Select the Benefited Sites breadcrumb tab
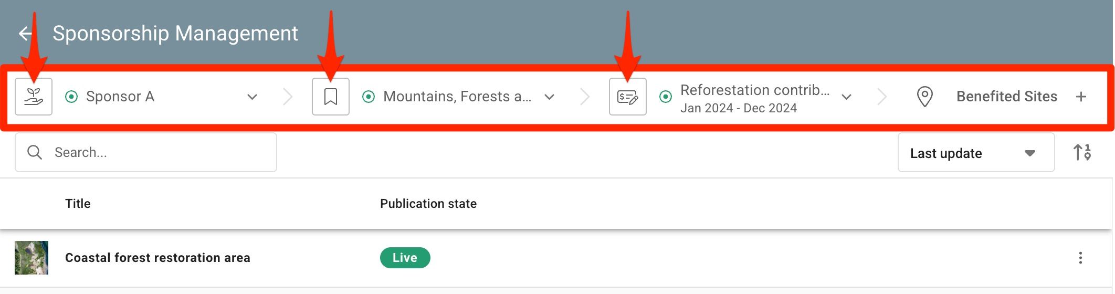 (x=1006, y=97)
